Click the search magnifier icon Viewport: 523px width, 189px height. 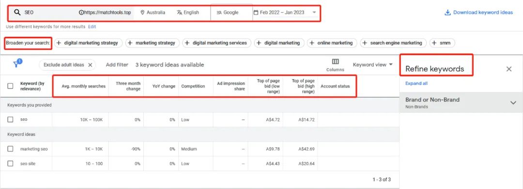click(x=17, y=13)
